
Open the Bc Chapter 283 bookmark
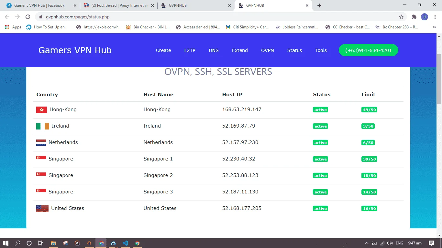(397, 27)
